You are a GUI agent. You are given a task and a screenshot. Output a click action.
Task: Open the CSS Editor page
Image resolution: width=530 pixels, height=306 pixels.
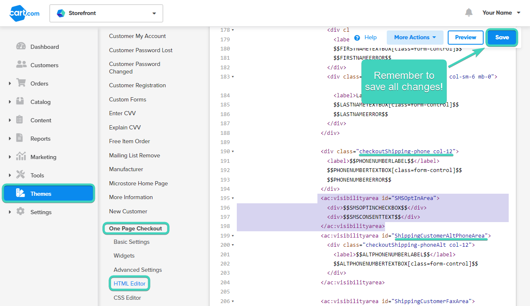(x=127, y=298)
